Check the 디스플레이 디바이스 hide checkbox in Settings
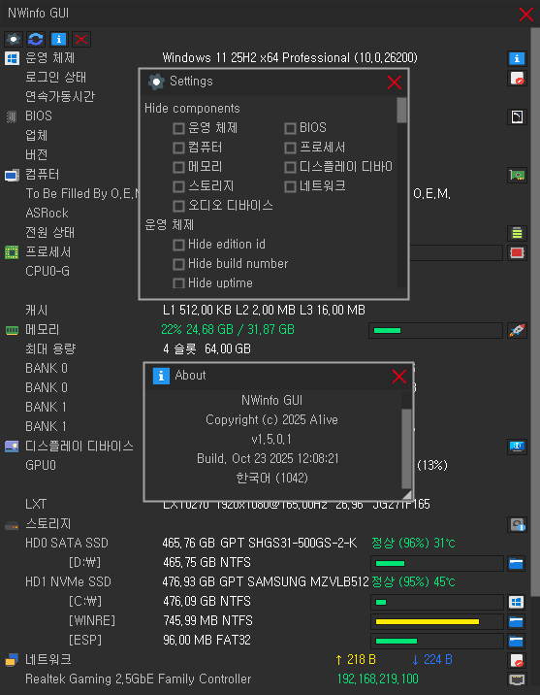 (x=290, y=167)
